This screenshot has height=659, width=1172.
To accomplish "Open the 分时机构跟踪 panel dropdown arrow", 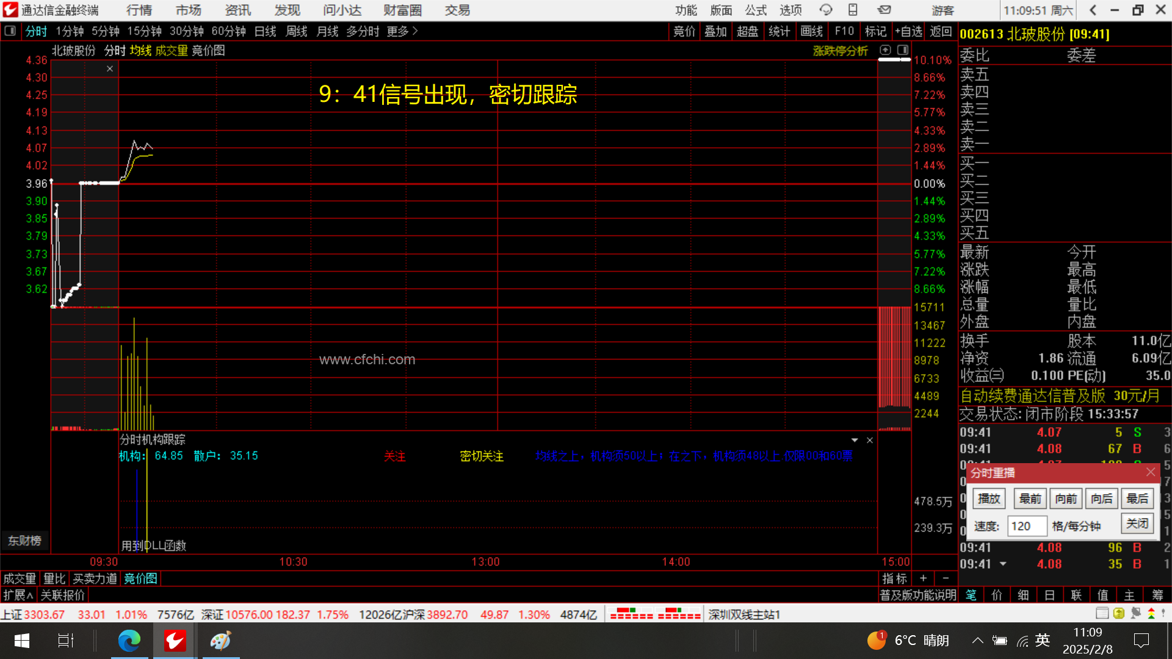I will point(855,440).
